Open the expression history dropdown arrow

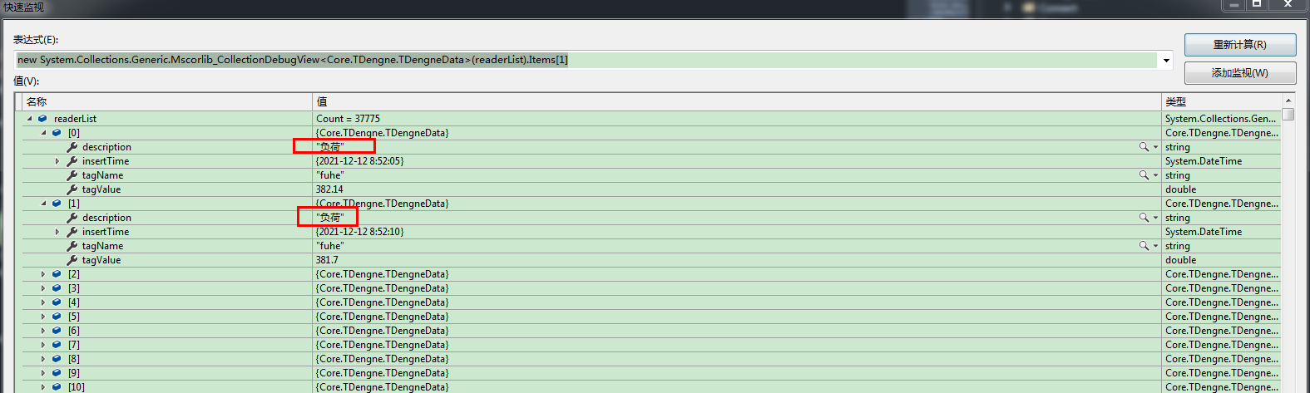(1166, 60)
